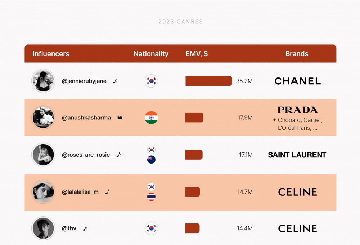The height and width of the screenshot is (245, 360).
Task: Click the India flag icon
Action: pos(151,118)
